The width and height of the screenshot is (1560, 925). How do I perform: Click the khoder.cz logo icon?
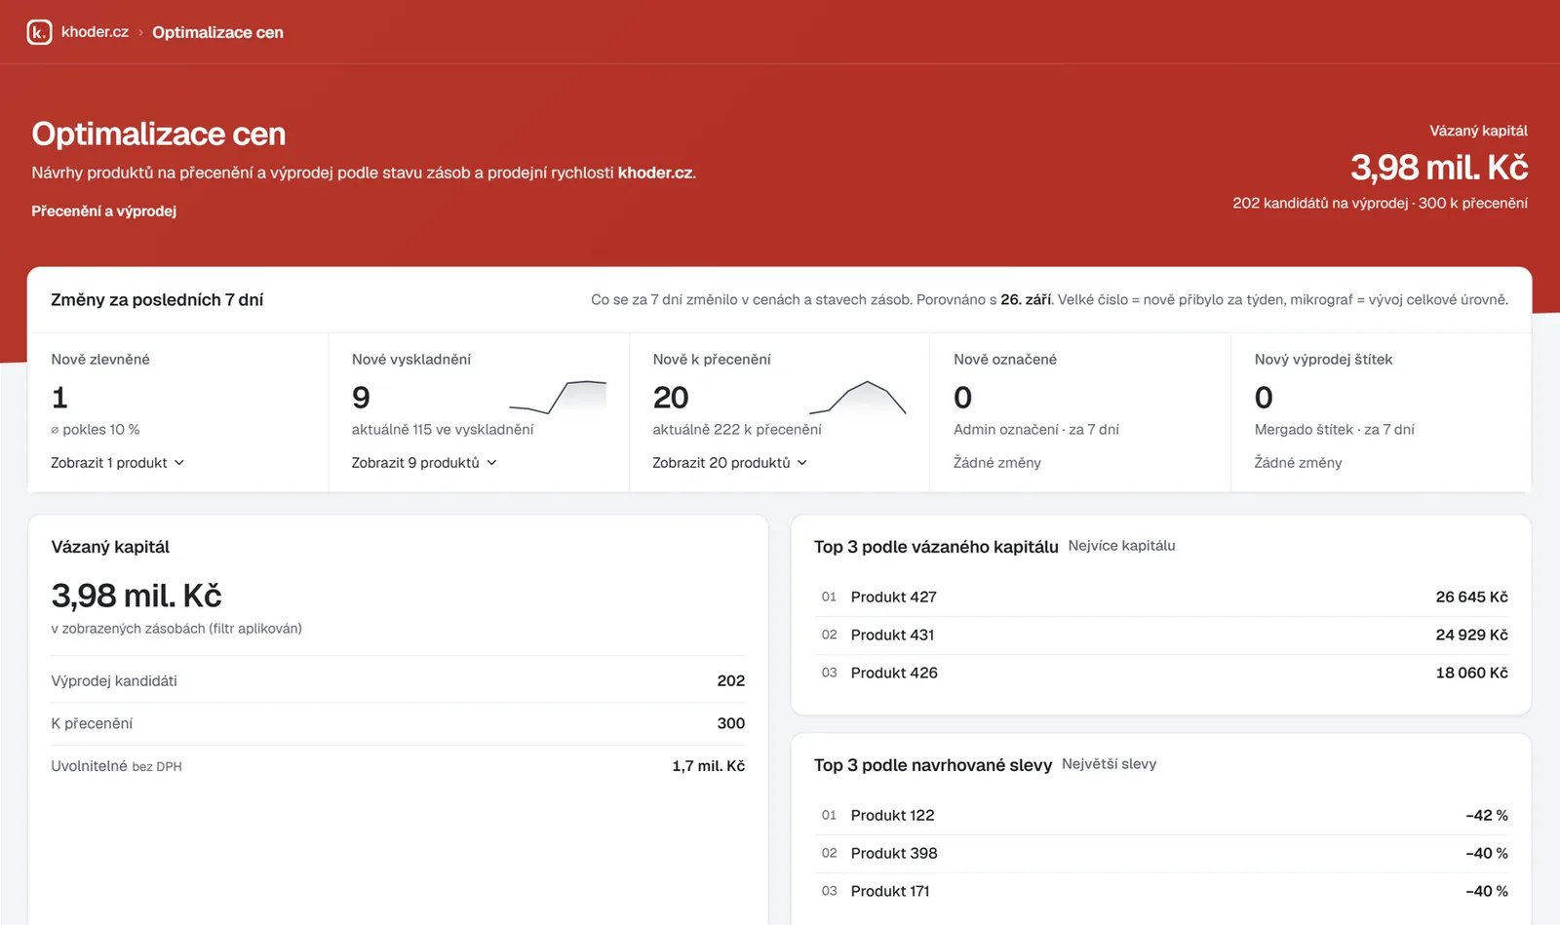point(39,32)
